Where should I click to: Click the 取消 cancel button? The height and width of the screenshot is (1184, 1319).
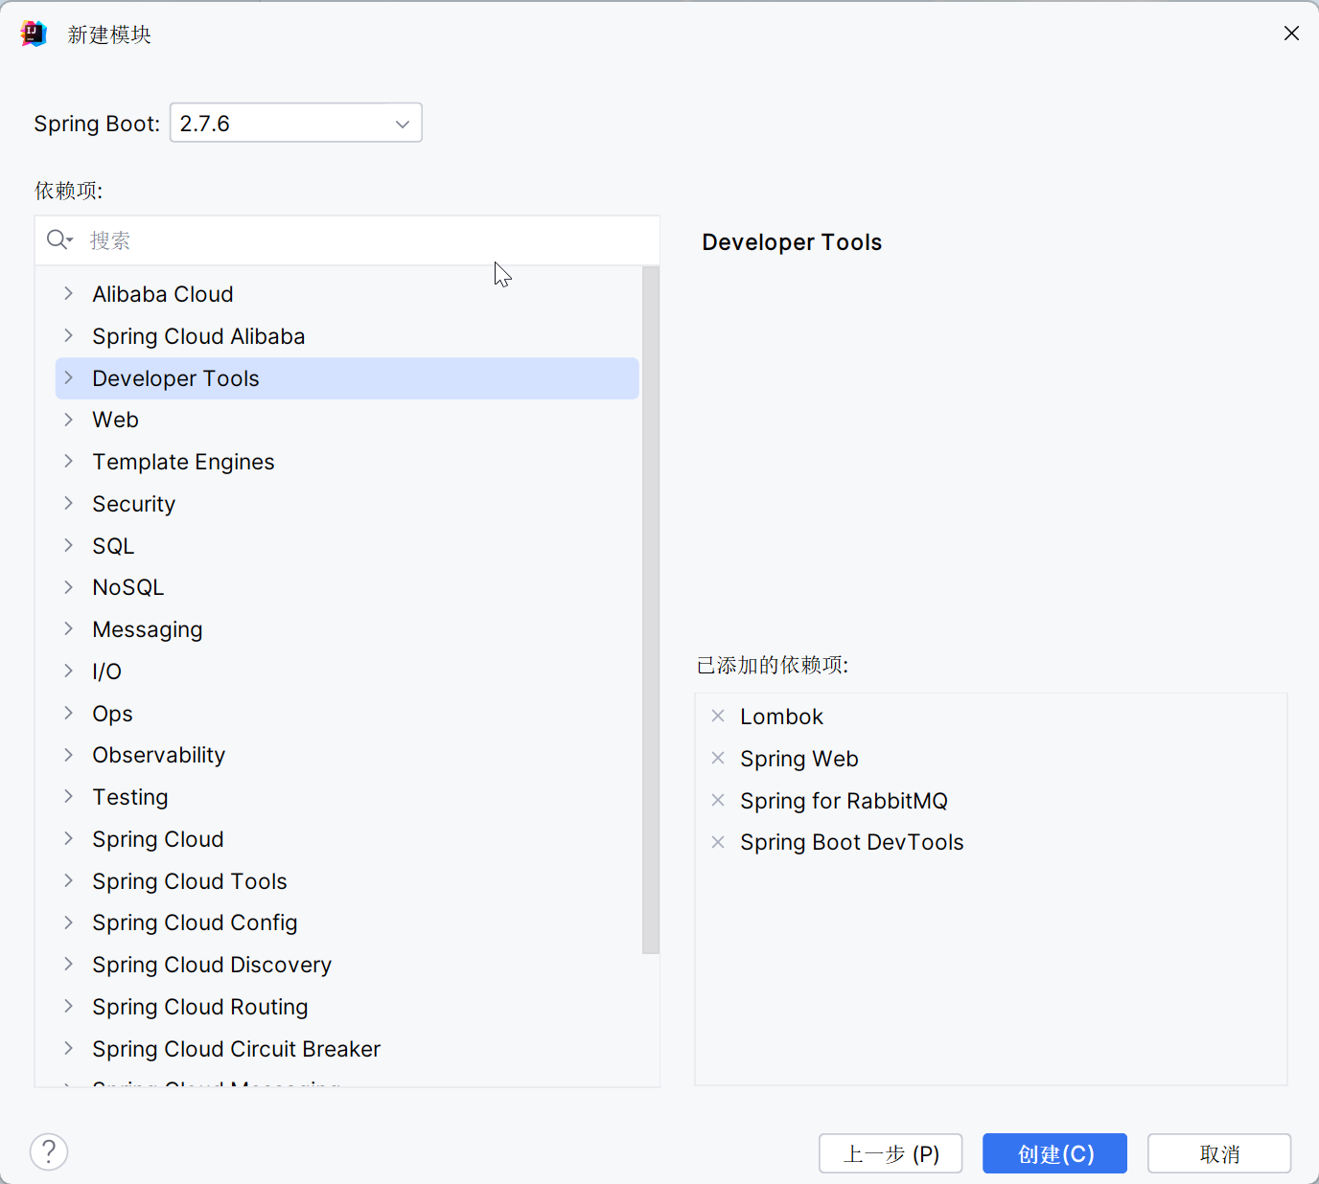(1219, 1153)
